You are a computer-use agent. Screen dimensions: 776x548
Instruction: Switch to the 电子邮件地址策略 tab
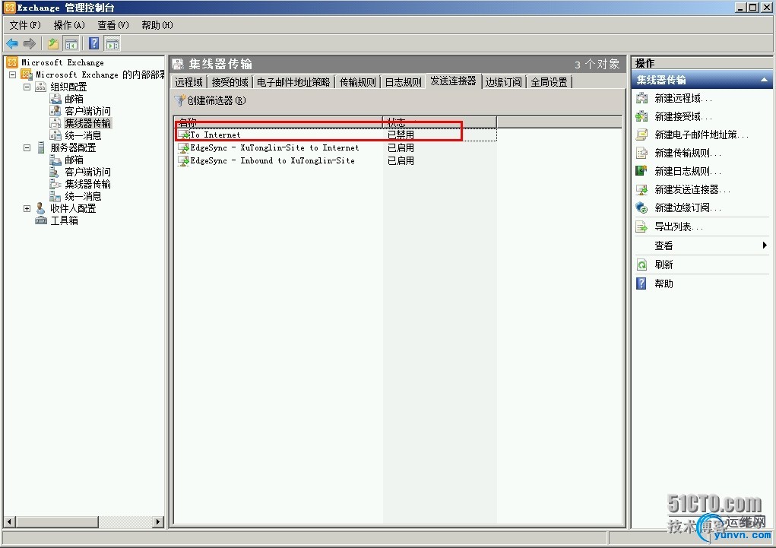tap(293, 82)
